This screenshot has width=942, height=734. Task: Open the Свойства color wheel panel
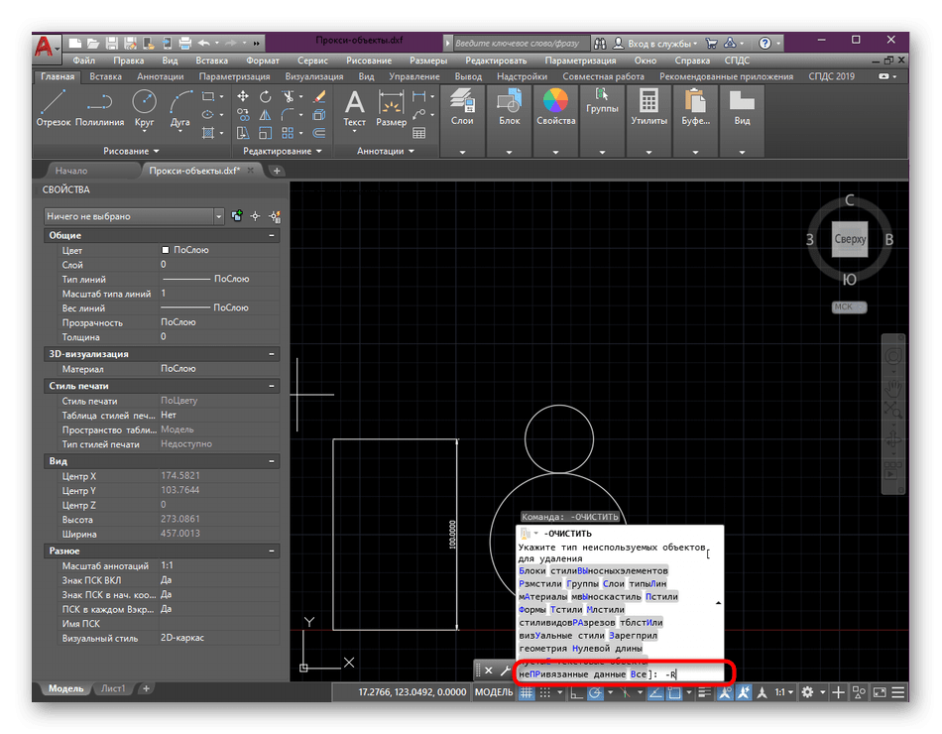coord(555,107)
